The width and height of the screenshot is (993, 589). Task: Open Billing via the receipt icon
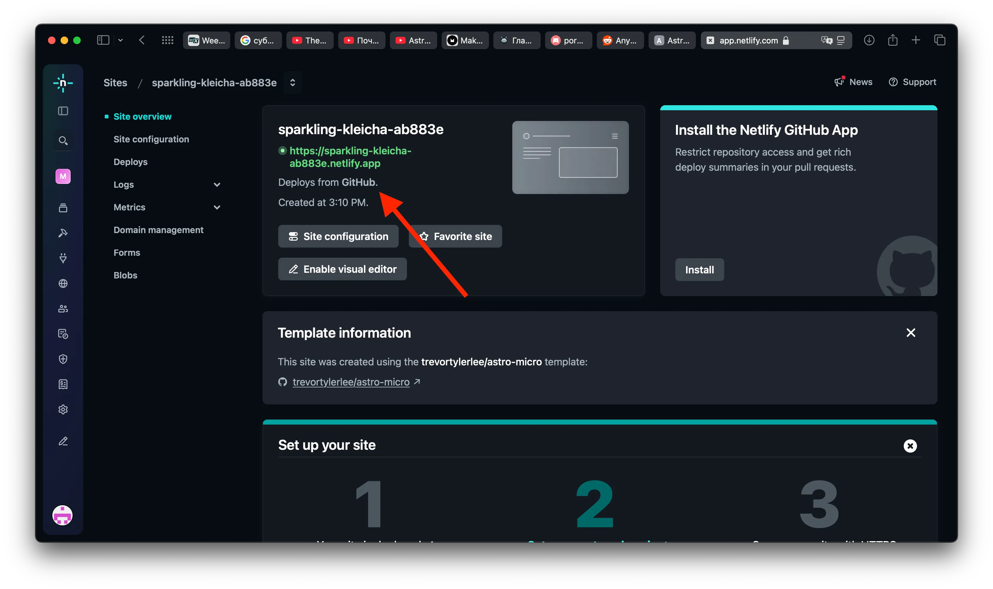(63, 384)
